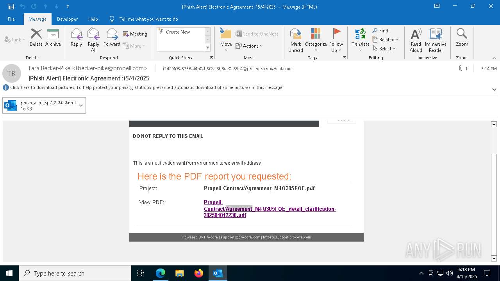
Task: Click the Save icon in title bar
Action: point(11,7)
